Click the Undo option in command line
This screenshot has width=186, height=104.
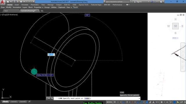click(x=87, y=98)
